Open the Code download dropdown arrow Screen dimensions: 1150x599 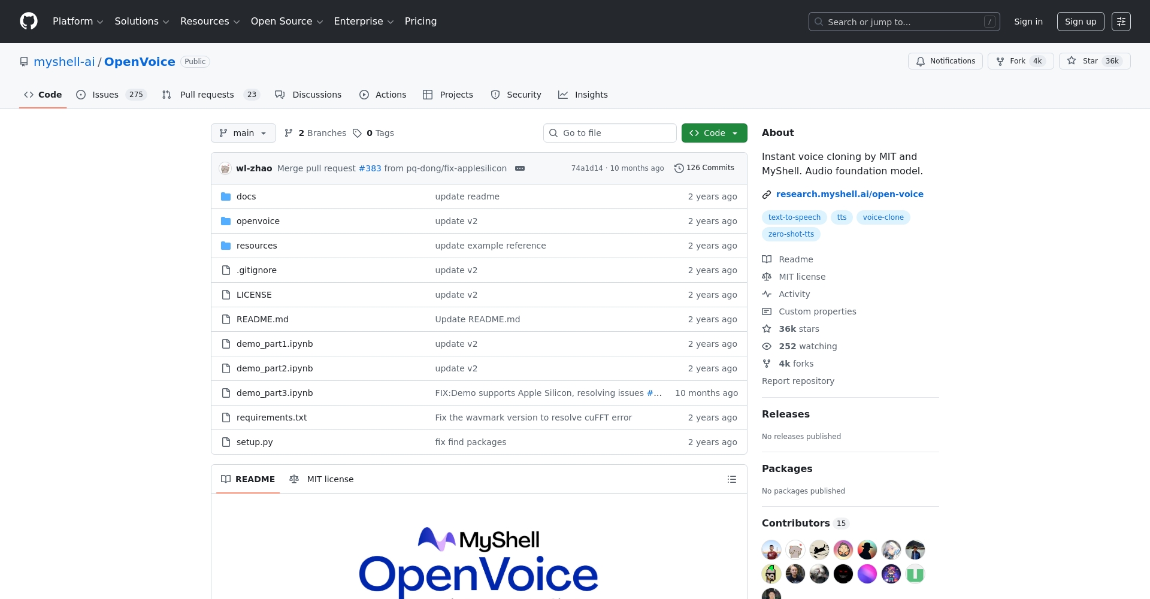click(x=736, y=132)
